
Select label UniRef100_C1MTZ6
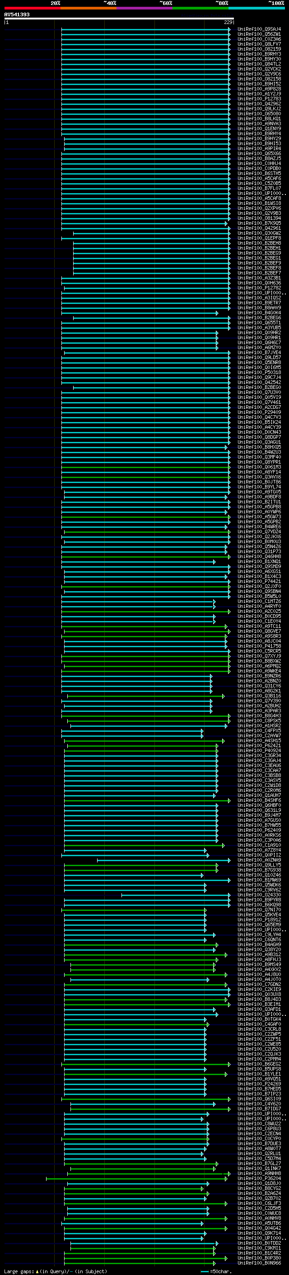[259, 602]
